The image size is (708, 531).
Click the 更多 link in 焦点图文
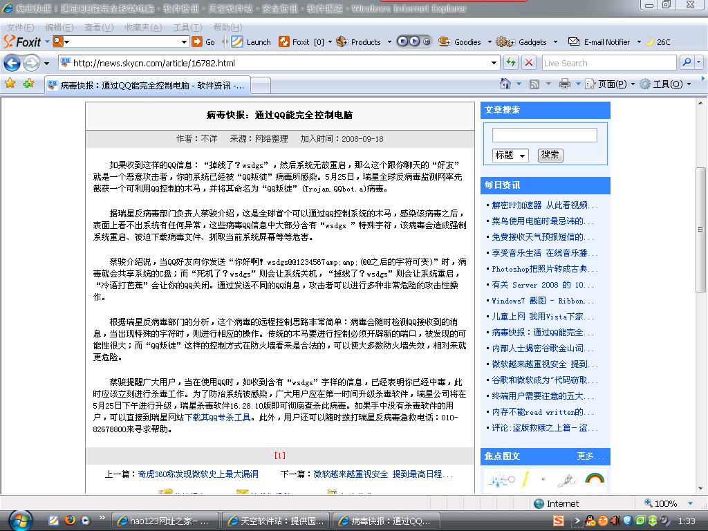(x=590, y=456)
